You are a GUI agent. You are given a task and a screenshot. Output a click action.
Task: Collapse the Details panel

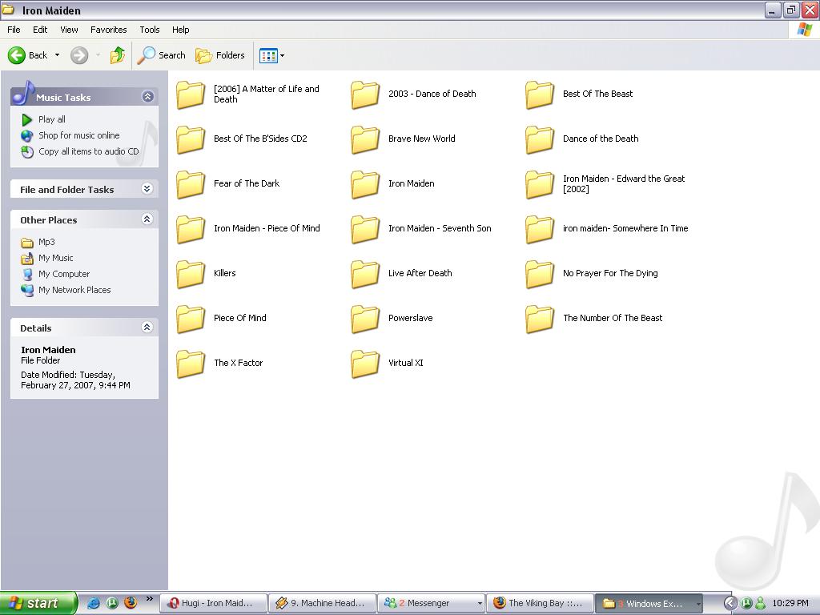[147, 328]
